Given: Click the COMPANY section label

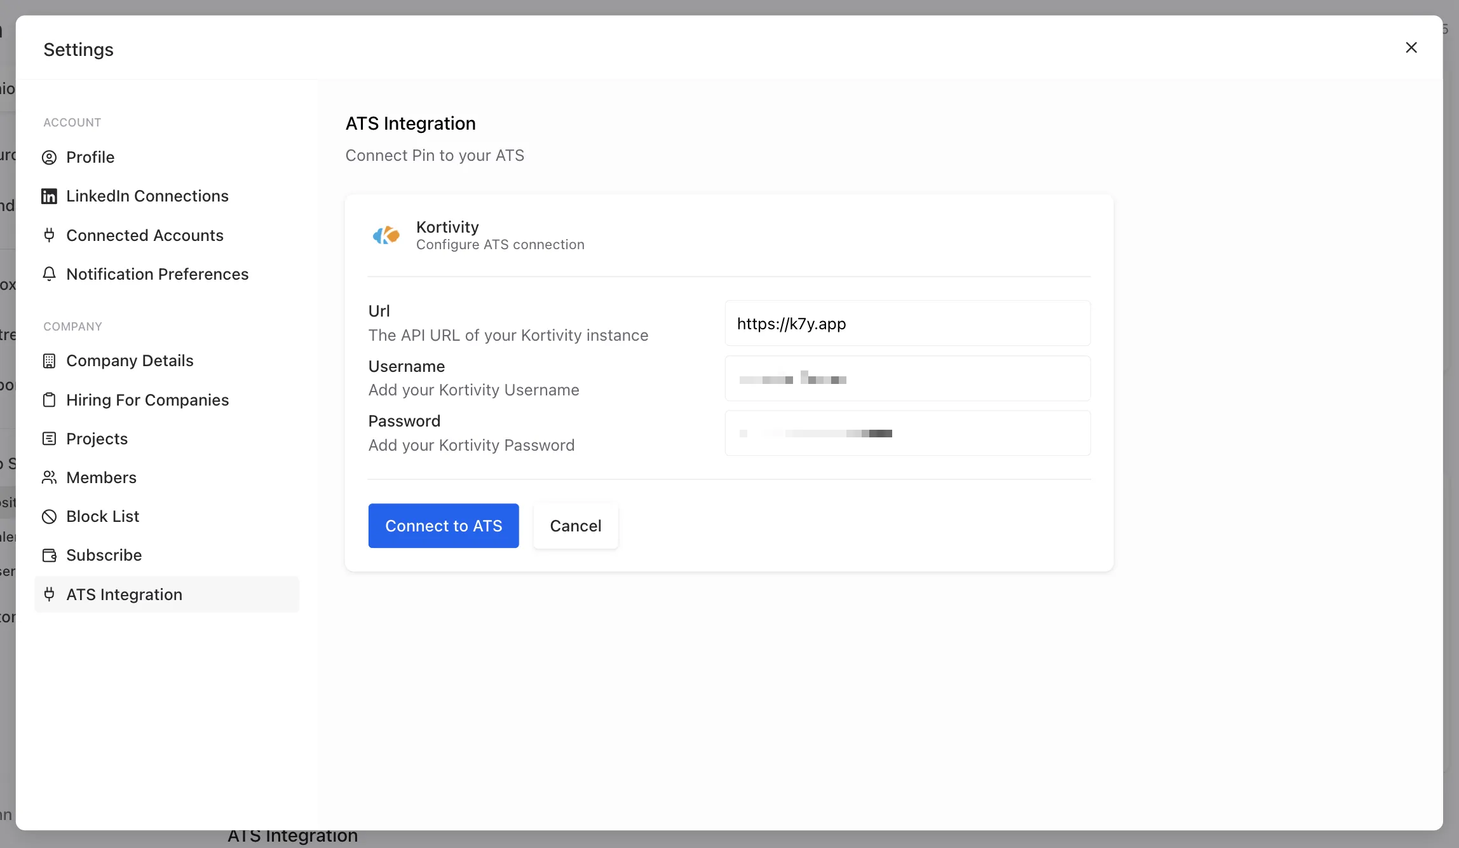Looking at the screenshot, I should tap(72, 327).
